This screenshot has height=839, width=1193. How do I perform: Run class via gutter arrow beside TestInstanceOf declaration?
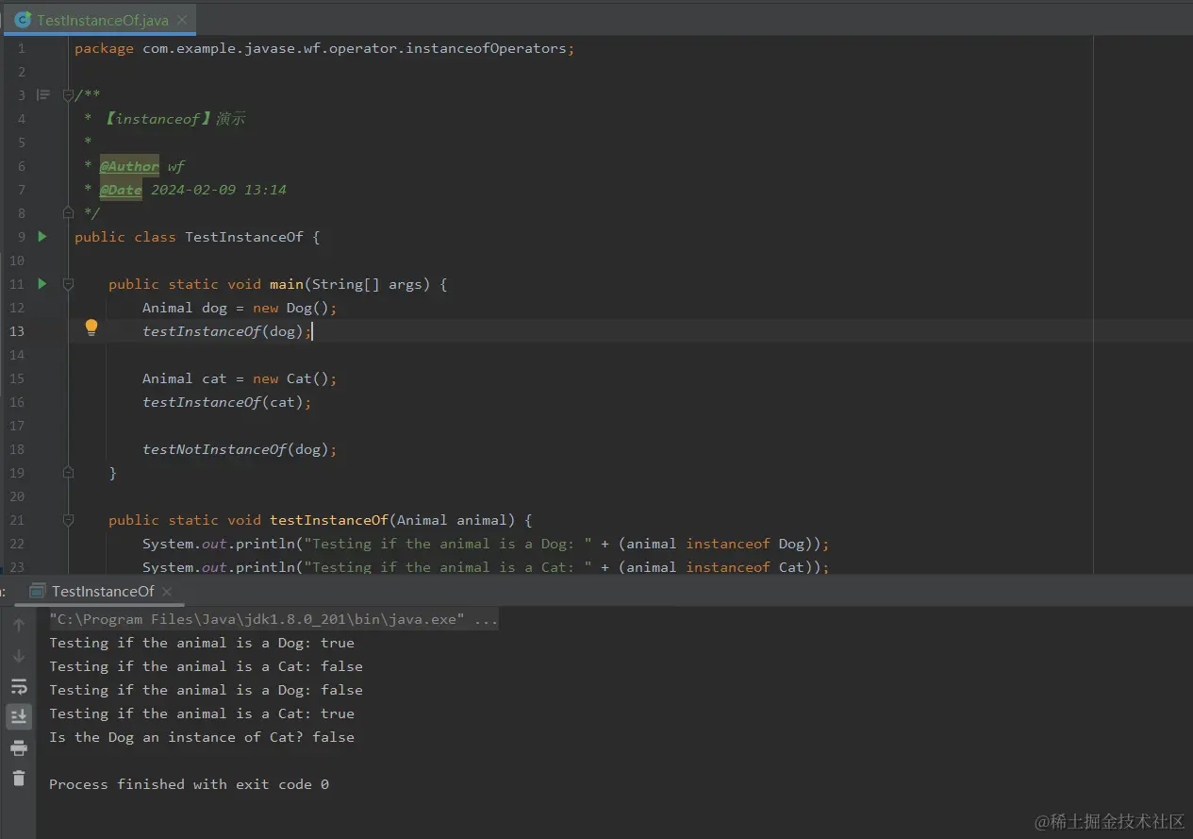[42, 236]
